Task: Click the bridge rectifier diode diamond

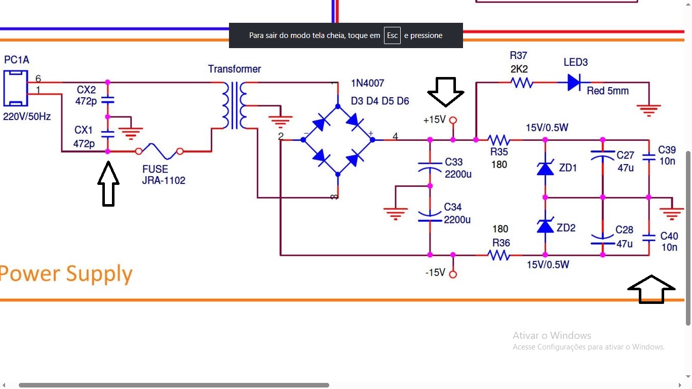Action: click(x=338, y=139)
